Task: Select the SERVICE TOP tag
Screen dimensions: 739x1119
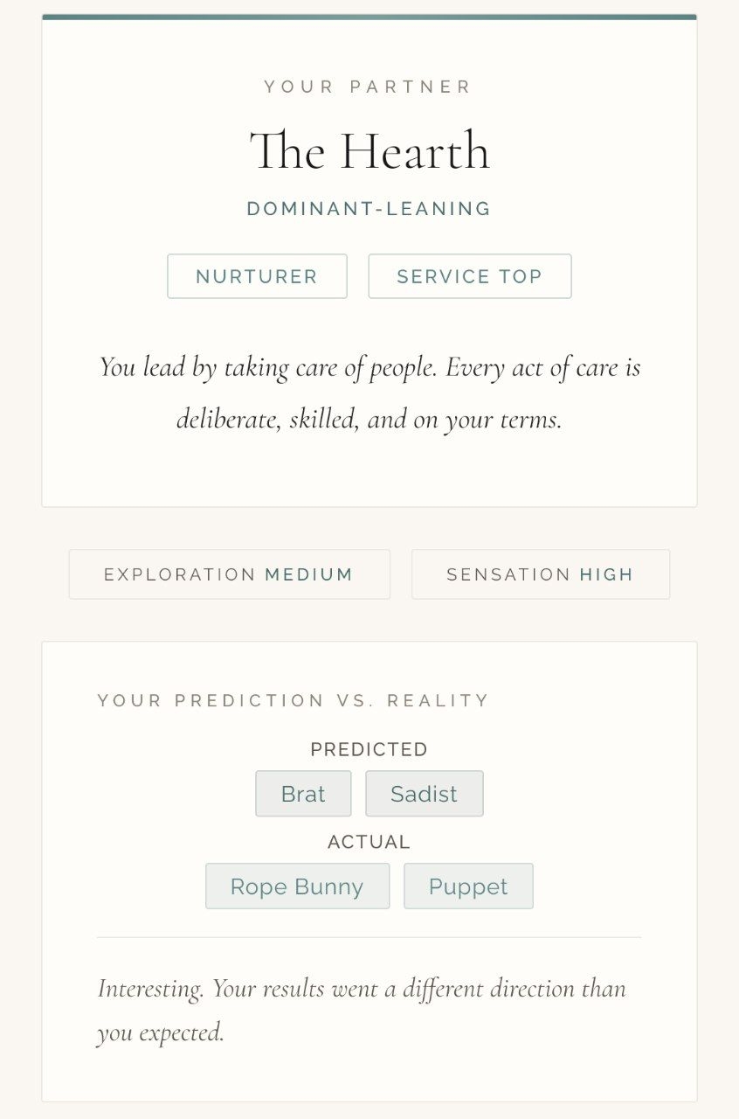Action: 470,276
